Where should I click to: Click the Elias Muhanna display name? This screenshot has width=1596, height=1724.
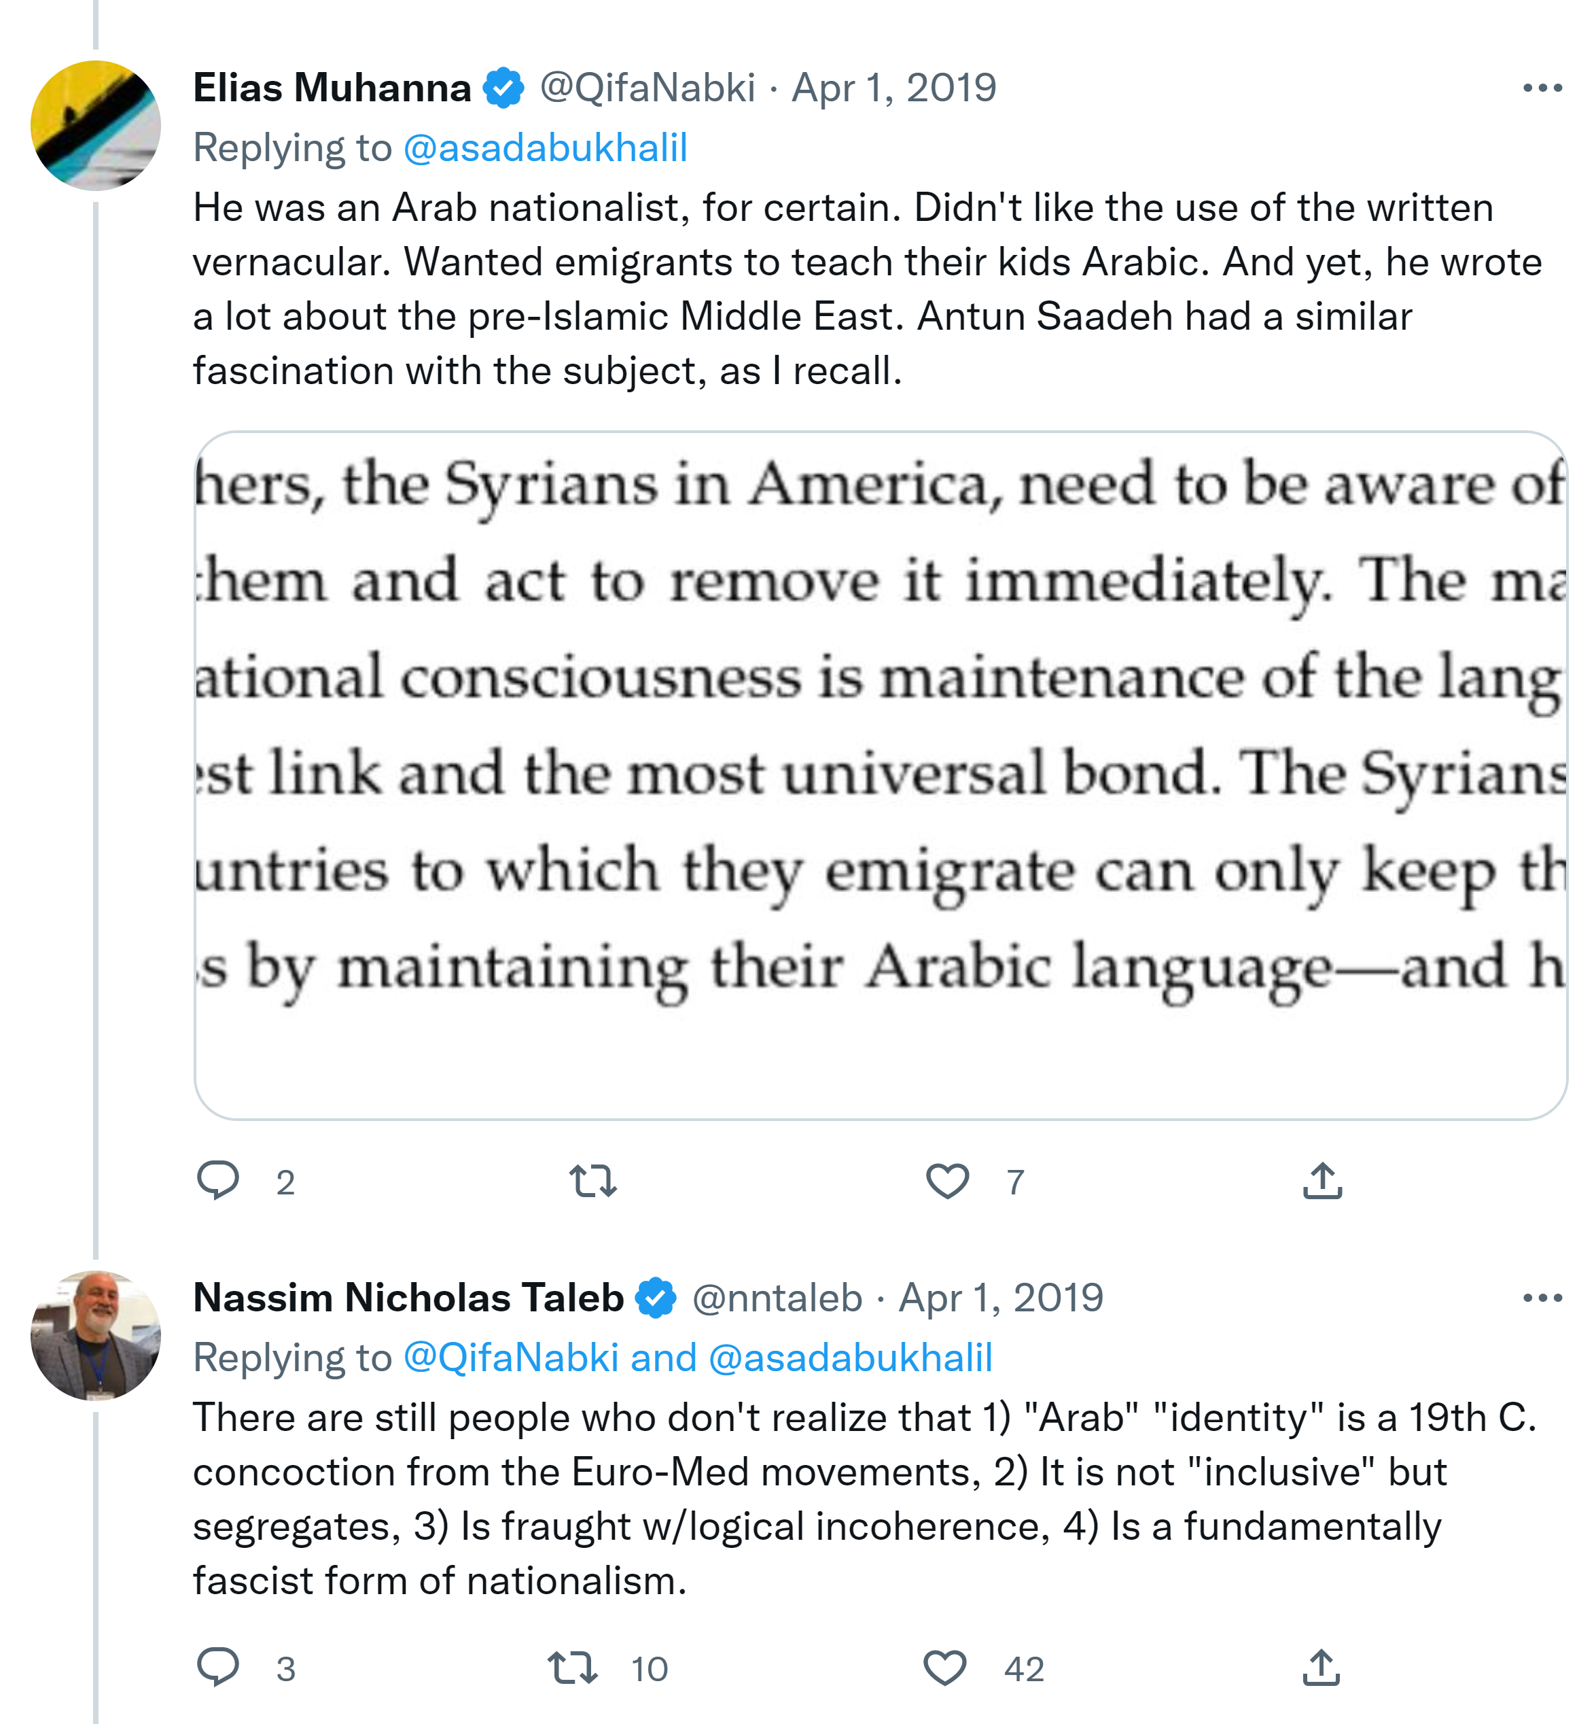(332, 88)
